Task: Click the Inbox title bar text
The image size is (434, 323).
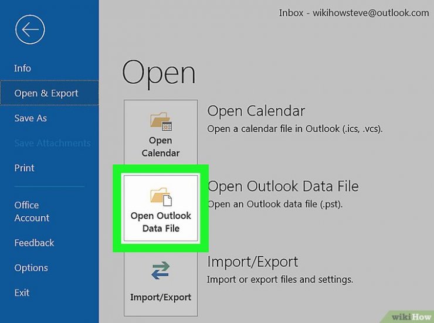Action: pos(354,13)
